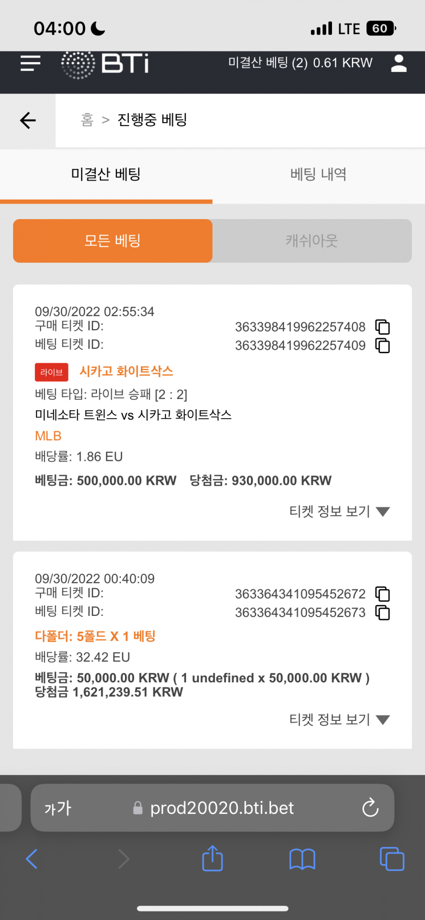
Task: Open the hamburger menu in header
Action: [x=30, y=64]
